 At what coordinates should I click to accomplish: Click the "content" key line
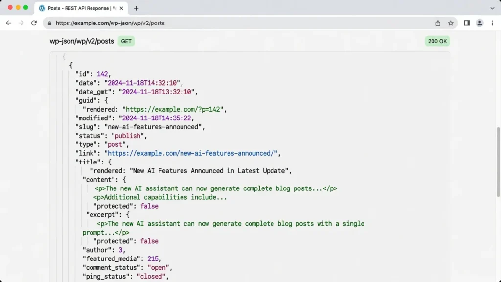click(104, 180)
